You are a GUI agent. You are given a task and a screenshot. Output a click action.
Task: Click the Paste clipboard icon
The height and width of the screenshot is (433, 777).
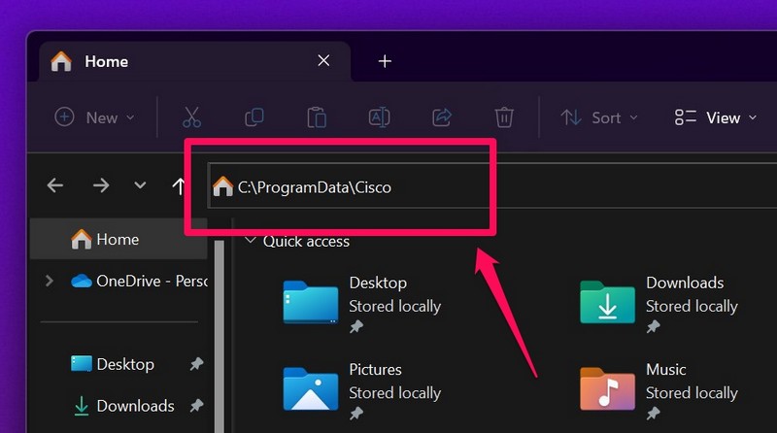tap(317, 117)
